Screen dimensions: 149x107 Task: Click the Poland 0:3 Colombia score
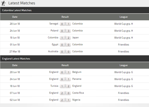coord(65,31)
